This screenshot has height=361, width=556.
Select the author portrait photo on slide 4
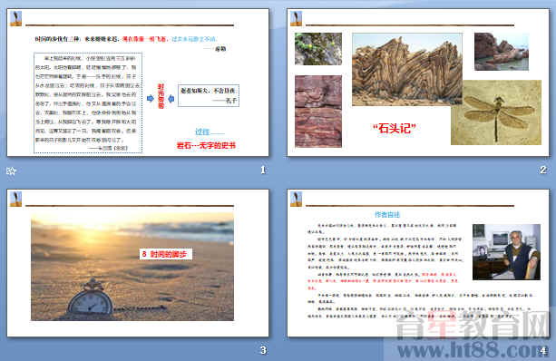coord(506,252)
